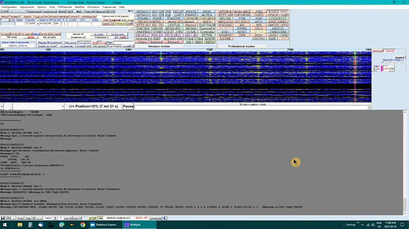409x229 pixels.
Task: Select the ACARS (VHF) mode
Action: click(278, 11)
